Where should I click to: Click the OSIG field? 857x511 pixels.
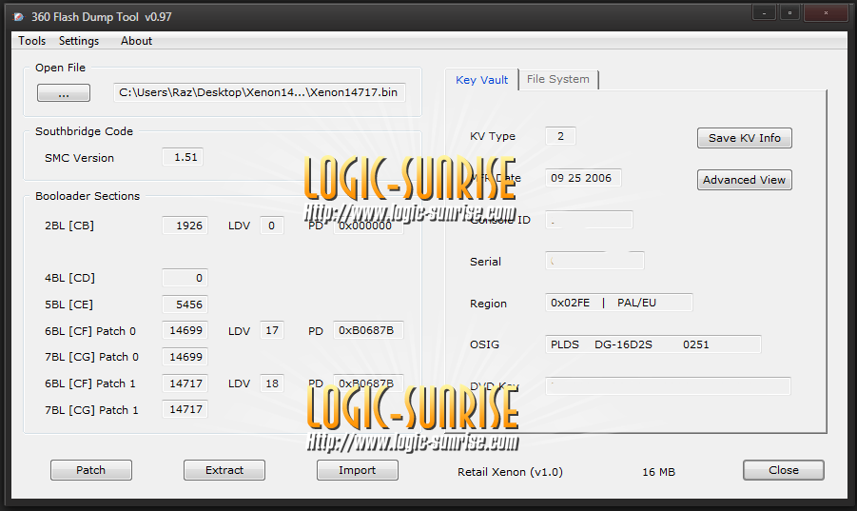652,344
